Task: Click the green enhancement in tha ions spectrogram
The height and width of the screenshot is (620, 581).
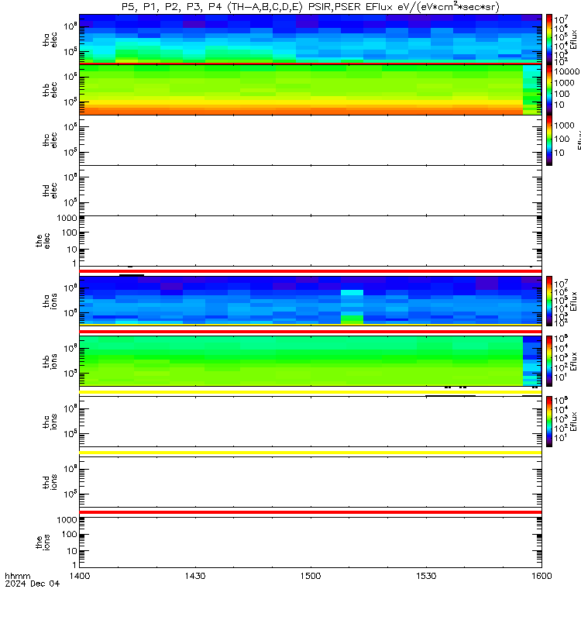Action: point(352,319)
